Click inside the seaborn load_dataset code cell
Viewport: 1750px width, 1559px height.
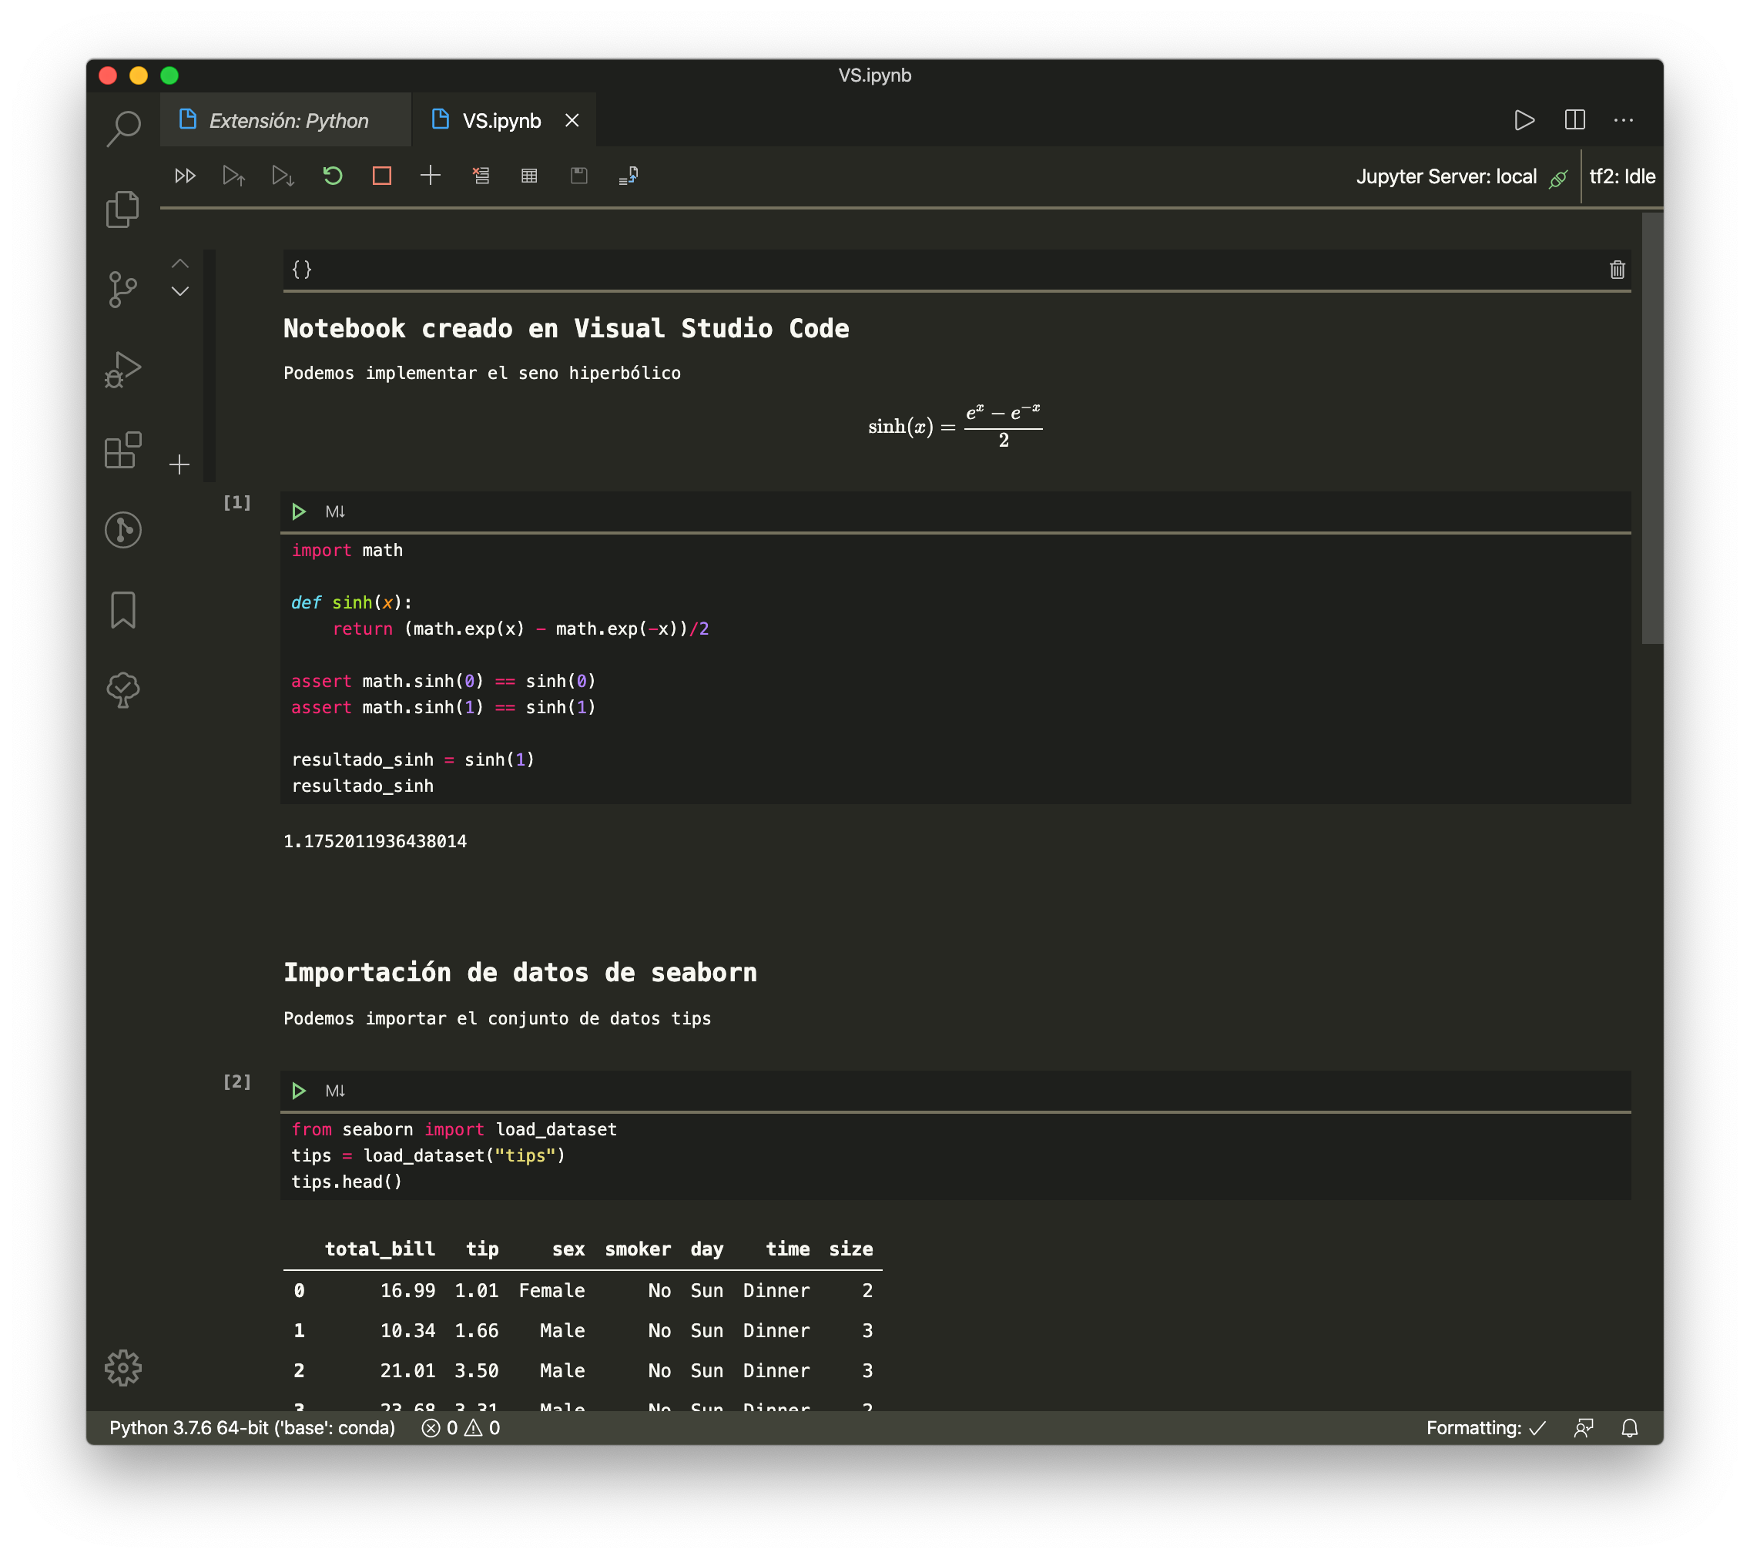coord(955,1155)
